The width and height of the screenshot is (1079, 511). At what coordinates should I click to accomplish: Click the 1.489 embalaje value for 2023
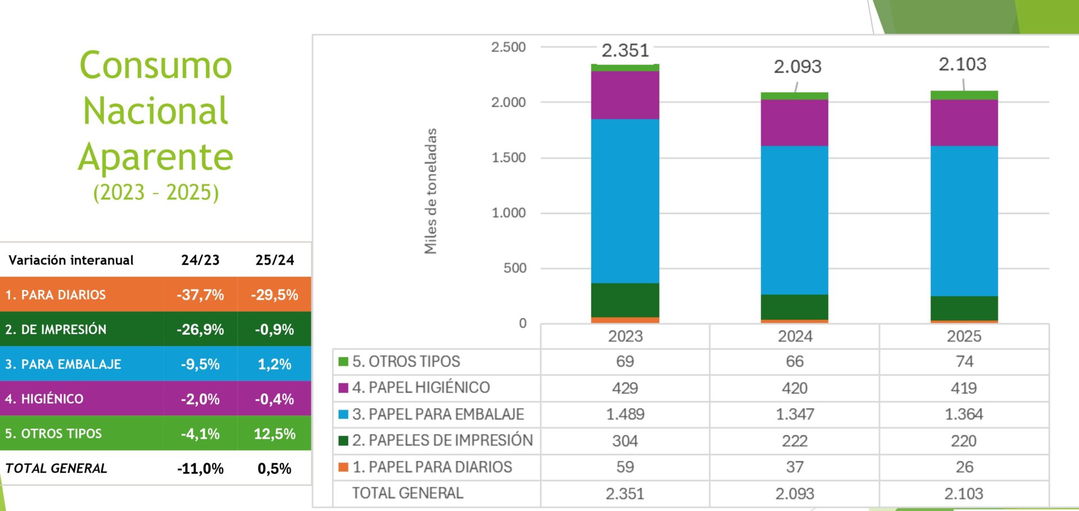[x=625, y=414]
